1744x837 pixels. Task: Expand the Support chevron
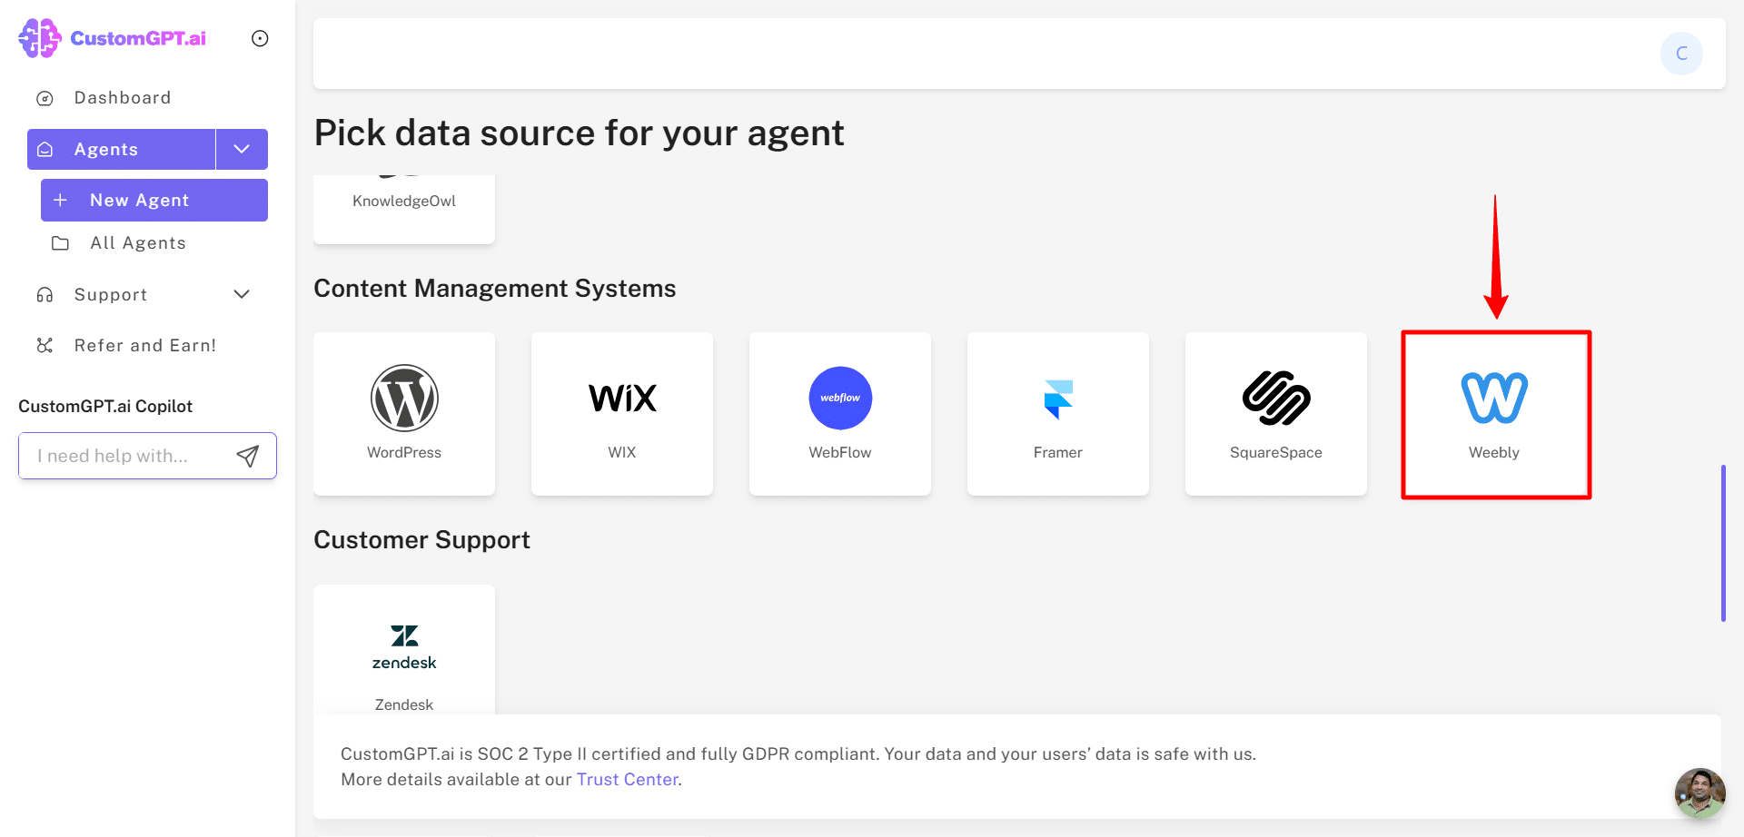pyautogui.click(x=242, y=294)
